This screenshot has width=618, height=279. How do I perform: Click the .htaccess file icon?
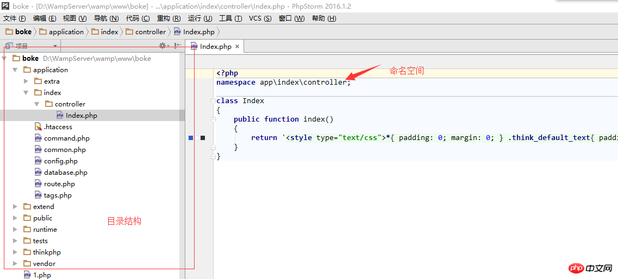click(38, 126)
